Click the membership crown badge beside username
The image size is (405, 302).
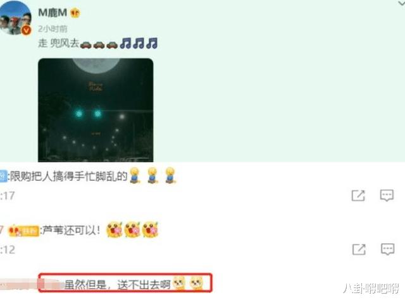(x=75, y=13)
